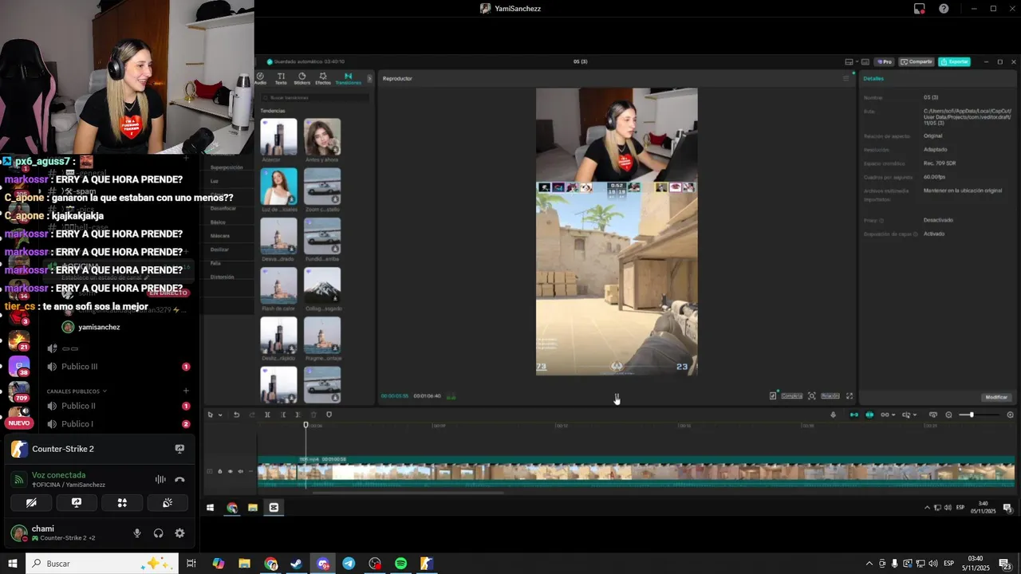The width and height of the screenshot is (1021, 574).
Task: Open Discord noise suppression settings
Action: pos(160,479)
